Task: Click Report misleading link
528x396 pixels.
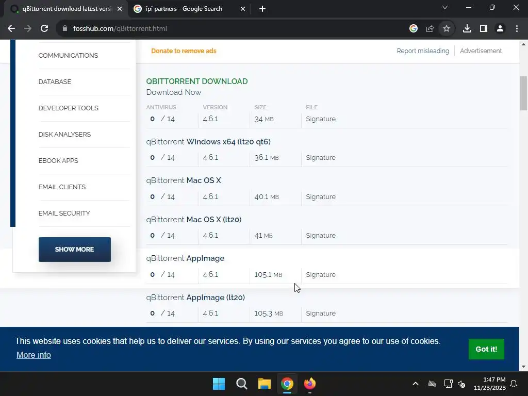Action: (423, 51)
